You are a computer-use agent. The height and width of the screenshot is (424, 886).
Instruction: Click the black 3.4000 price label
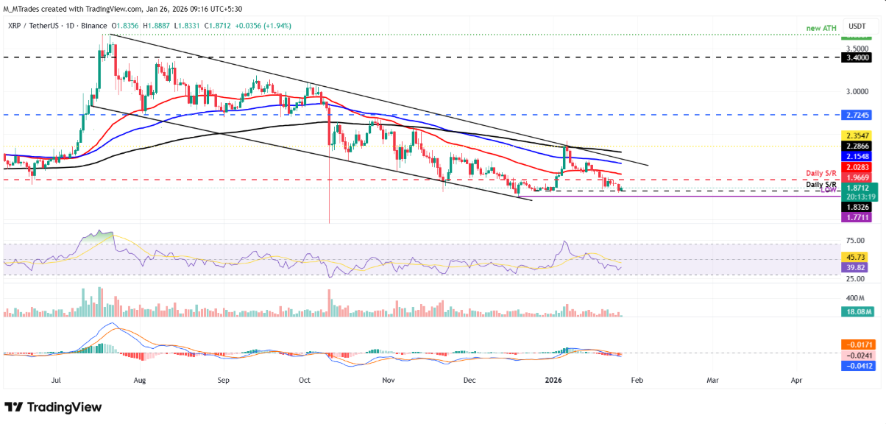click(856, 56)
